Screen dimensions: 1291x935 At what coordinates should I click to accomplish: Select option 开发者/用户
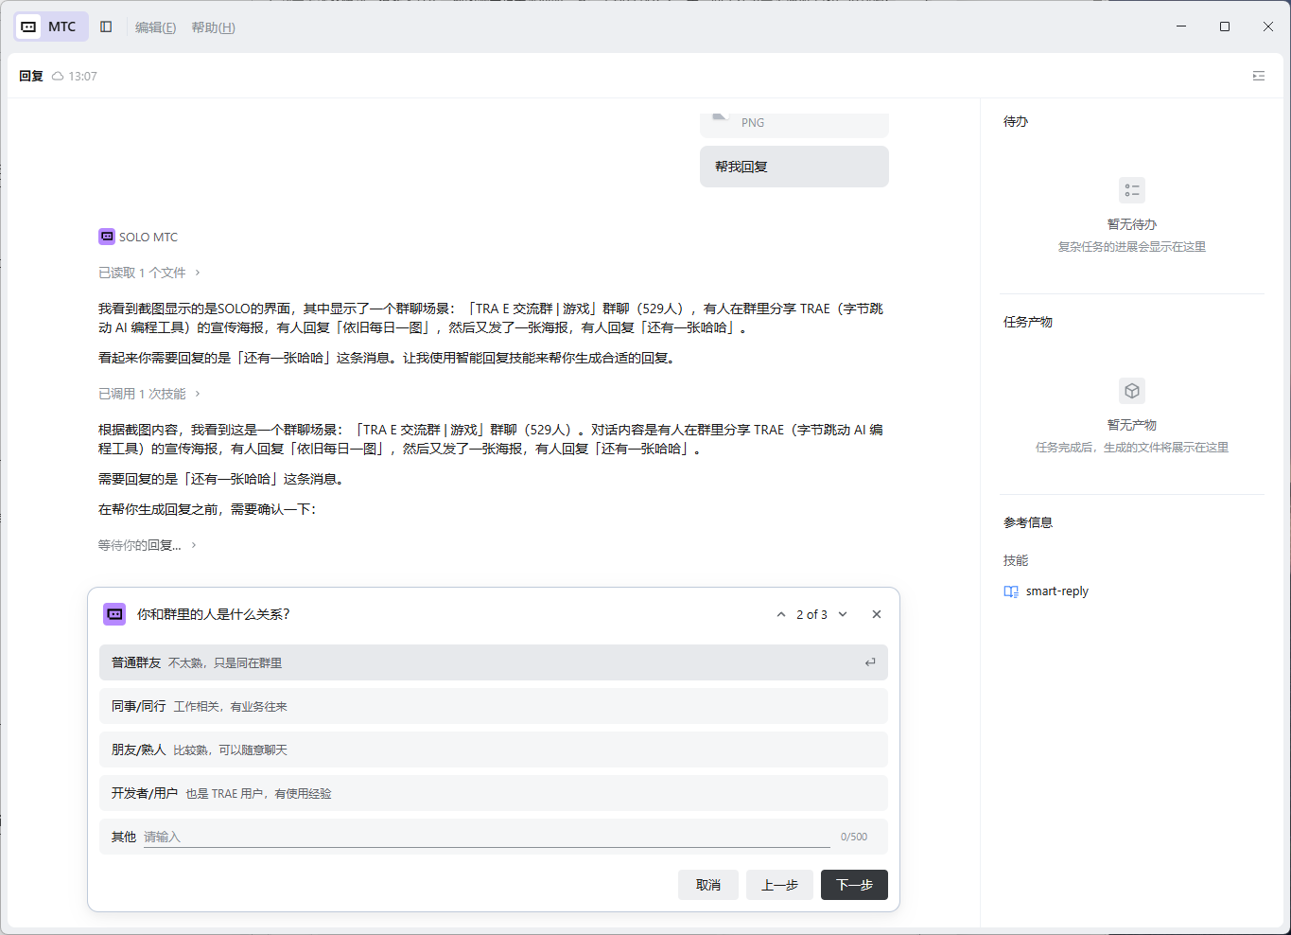pos(494,793)
